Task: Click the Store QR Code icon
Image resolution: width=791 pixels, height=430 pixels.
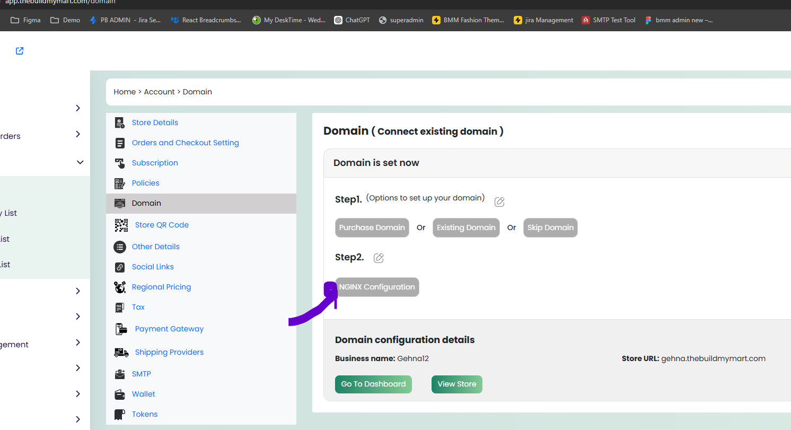Action: pos(121,225)
